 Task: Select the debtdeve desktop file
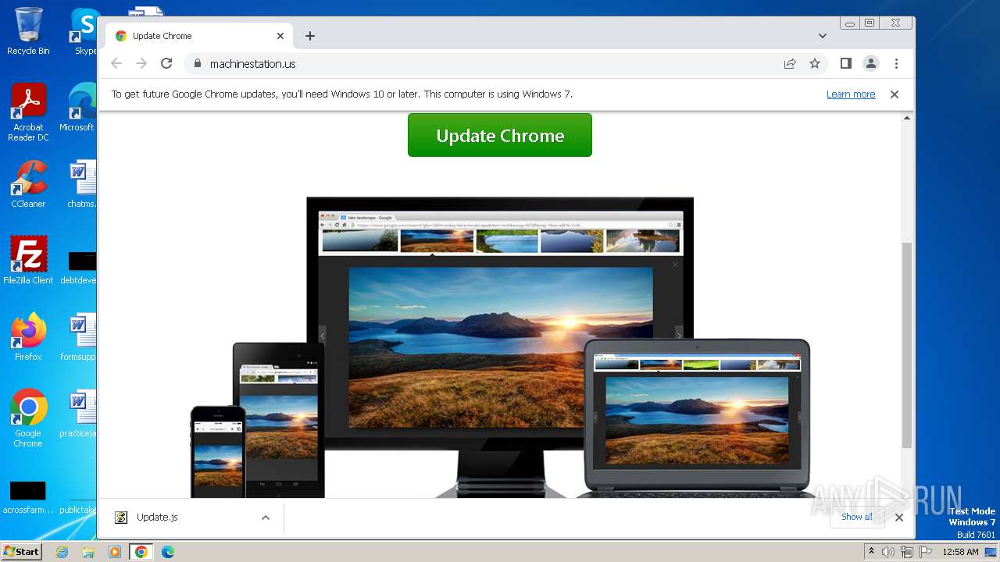[x=79, y=267]
